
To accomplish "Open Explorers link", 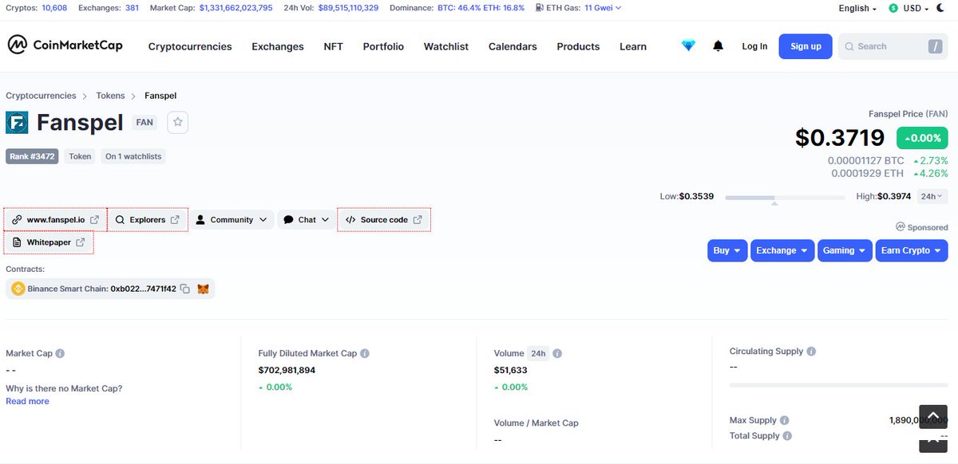I will coord(148,220).
